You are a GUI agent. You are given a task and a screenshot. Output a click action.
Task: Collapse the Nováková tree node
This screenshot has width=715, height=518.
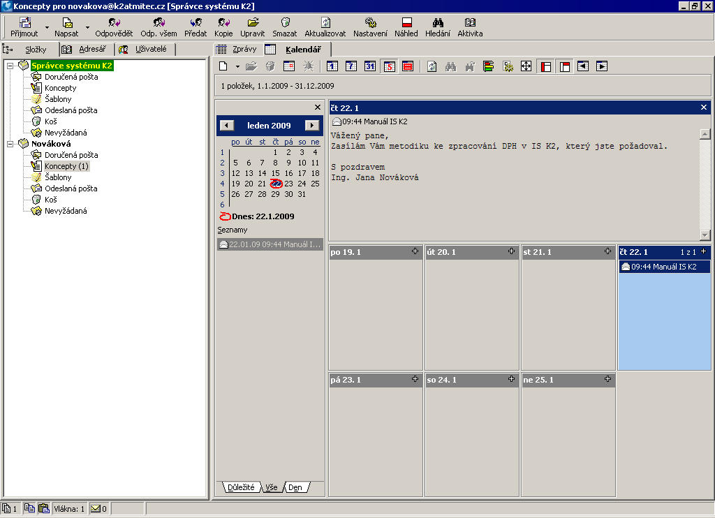[10, 144]
